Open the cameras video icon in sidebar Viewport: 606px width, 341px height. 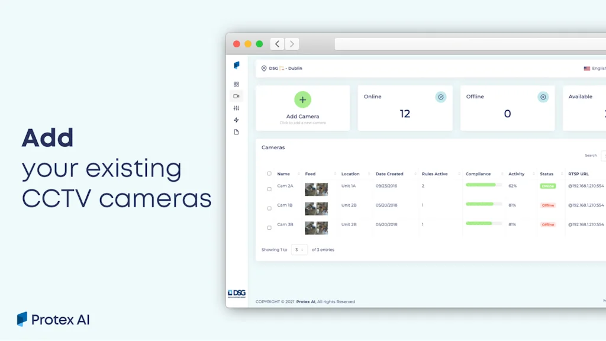pos(236,96)
